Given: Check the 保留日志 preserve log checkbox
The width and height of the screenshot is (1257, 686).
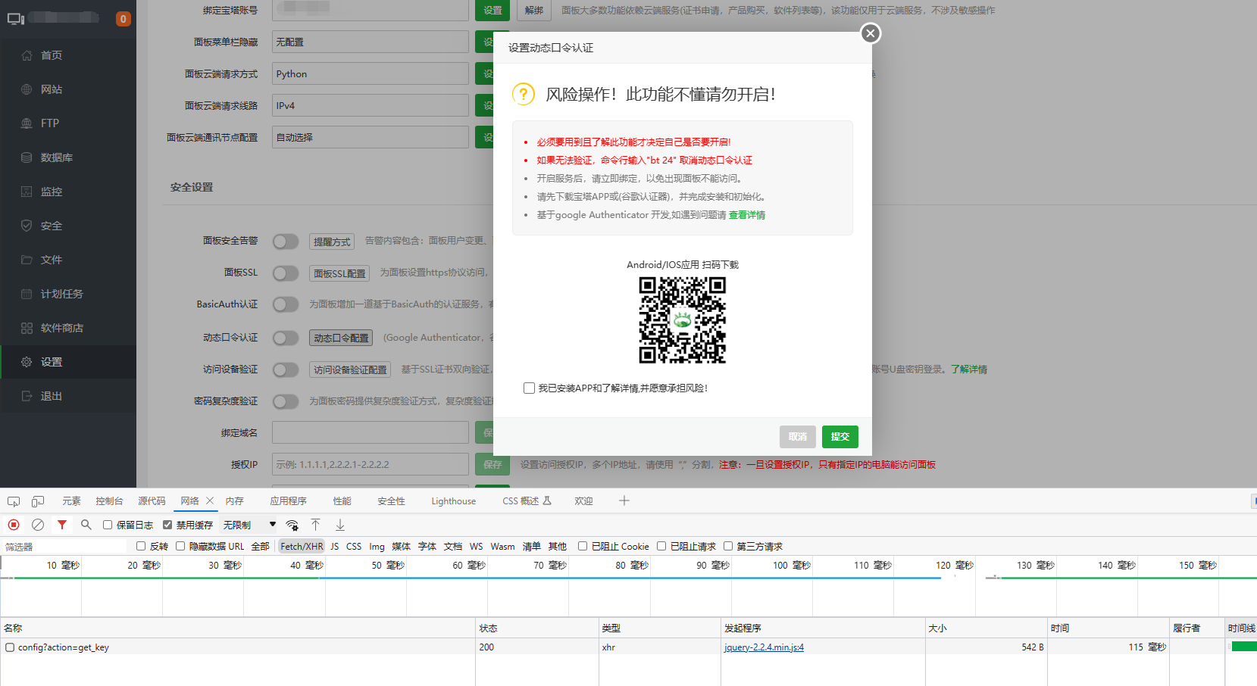Looking at the screenshot, I should pyautogui.click(x=108, y=525).
